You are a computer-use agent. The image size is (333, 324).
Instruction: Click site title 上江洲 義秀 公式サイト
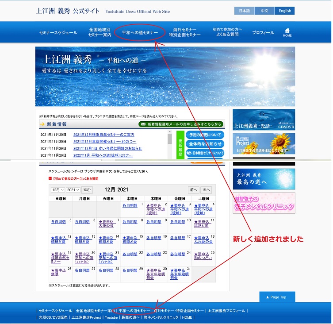click(68, 11)
